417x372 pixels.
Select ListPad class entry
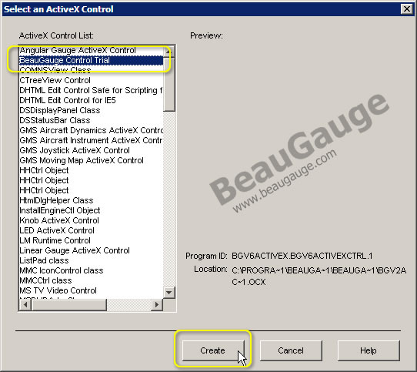tap(91, 260)
